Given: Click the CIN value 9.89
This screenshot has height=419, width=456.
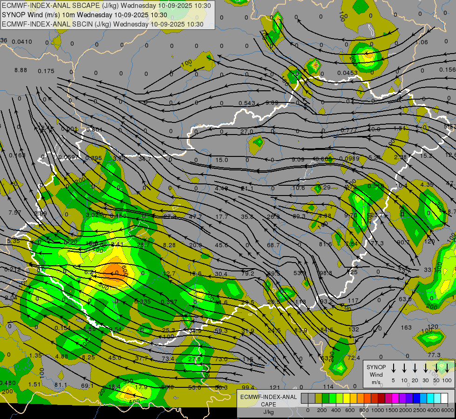Looking at the screenshot, I should coord(272,102).
